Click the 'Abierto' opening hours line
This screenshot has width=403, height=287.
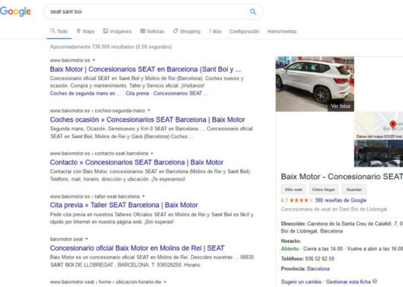coord(342,249)
